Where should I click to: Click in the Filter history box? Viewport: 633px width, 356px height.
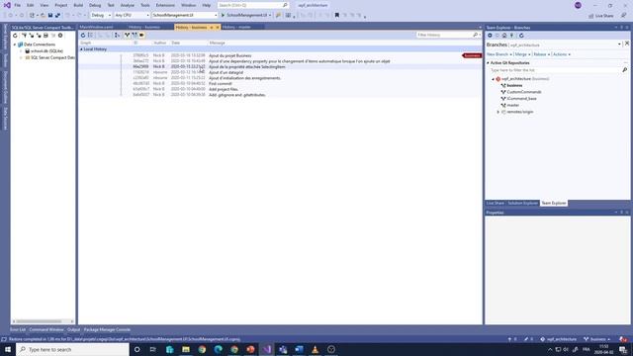(445, 36)
